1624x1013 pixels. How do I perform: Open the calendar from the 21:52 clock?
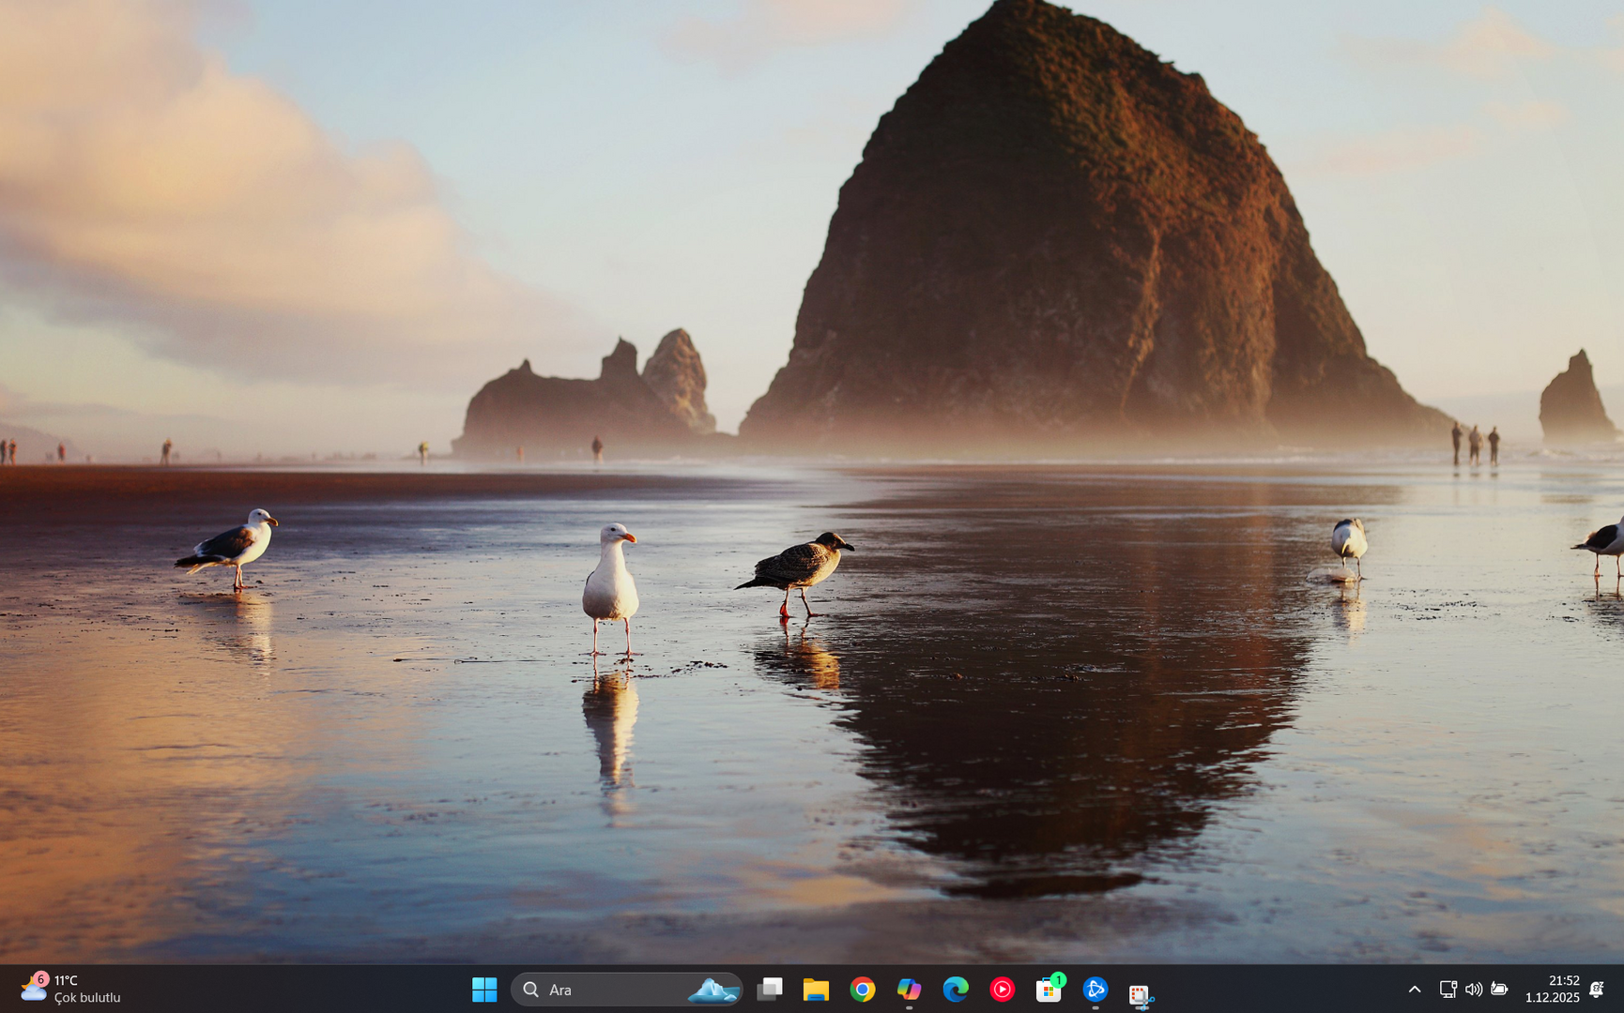(1553, 990)
